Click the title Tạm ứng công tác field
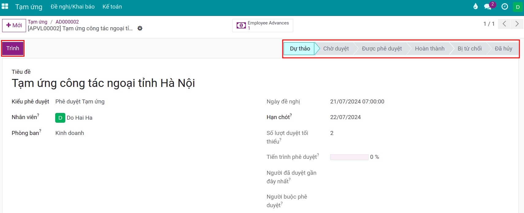This screenshot has width=524, height=213. click(x=103, y=83)
